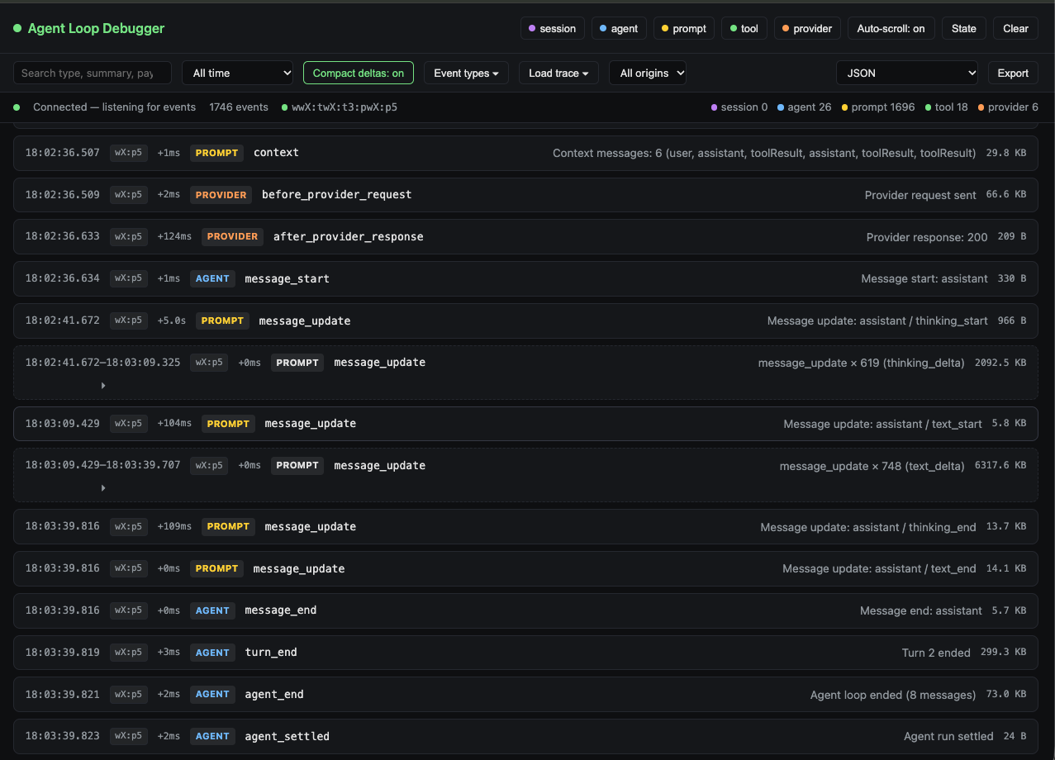Expand the 619 thinking_delta group arrow
Viewport: 1055px width, 760px height.
pos(103,386)
